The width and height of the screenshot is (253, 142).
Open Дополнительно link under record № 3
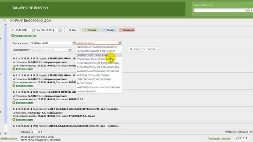(24, 103)
